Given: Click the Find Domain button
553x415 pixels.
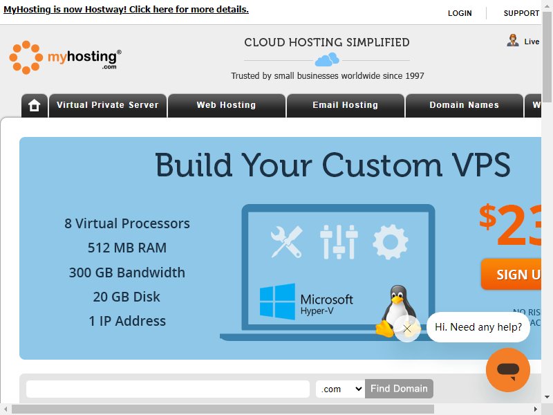Looking at the screenshot, I should (399, 389).
